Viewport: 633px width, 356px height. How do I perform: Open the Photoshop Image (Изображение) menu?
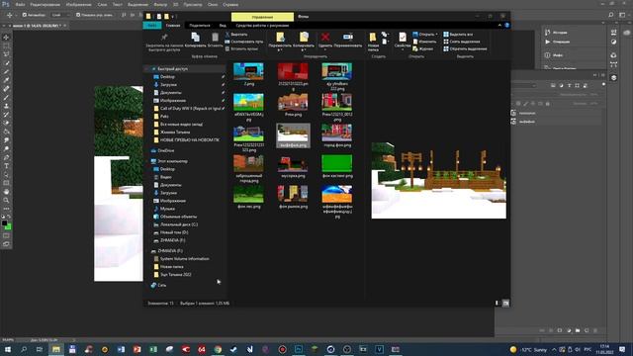click(78, 4)
